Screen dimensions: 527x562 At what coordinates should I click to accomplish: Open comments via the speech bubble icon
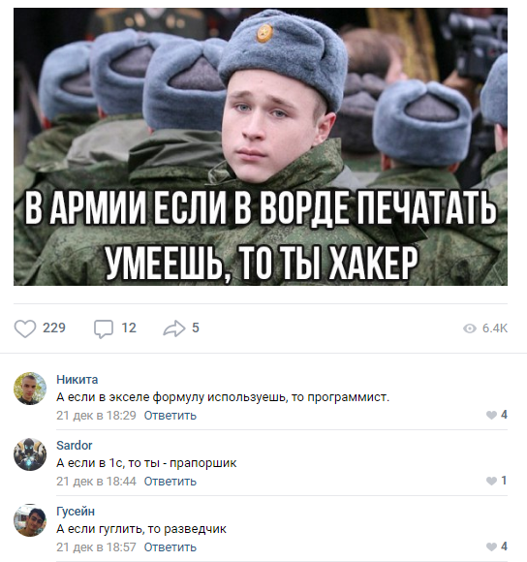[x=104, y=328]
